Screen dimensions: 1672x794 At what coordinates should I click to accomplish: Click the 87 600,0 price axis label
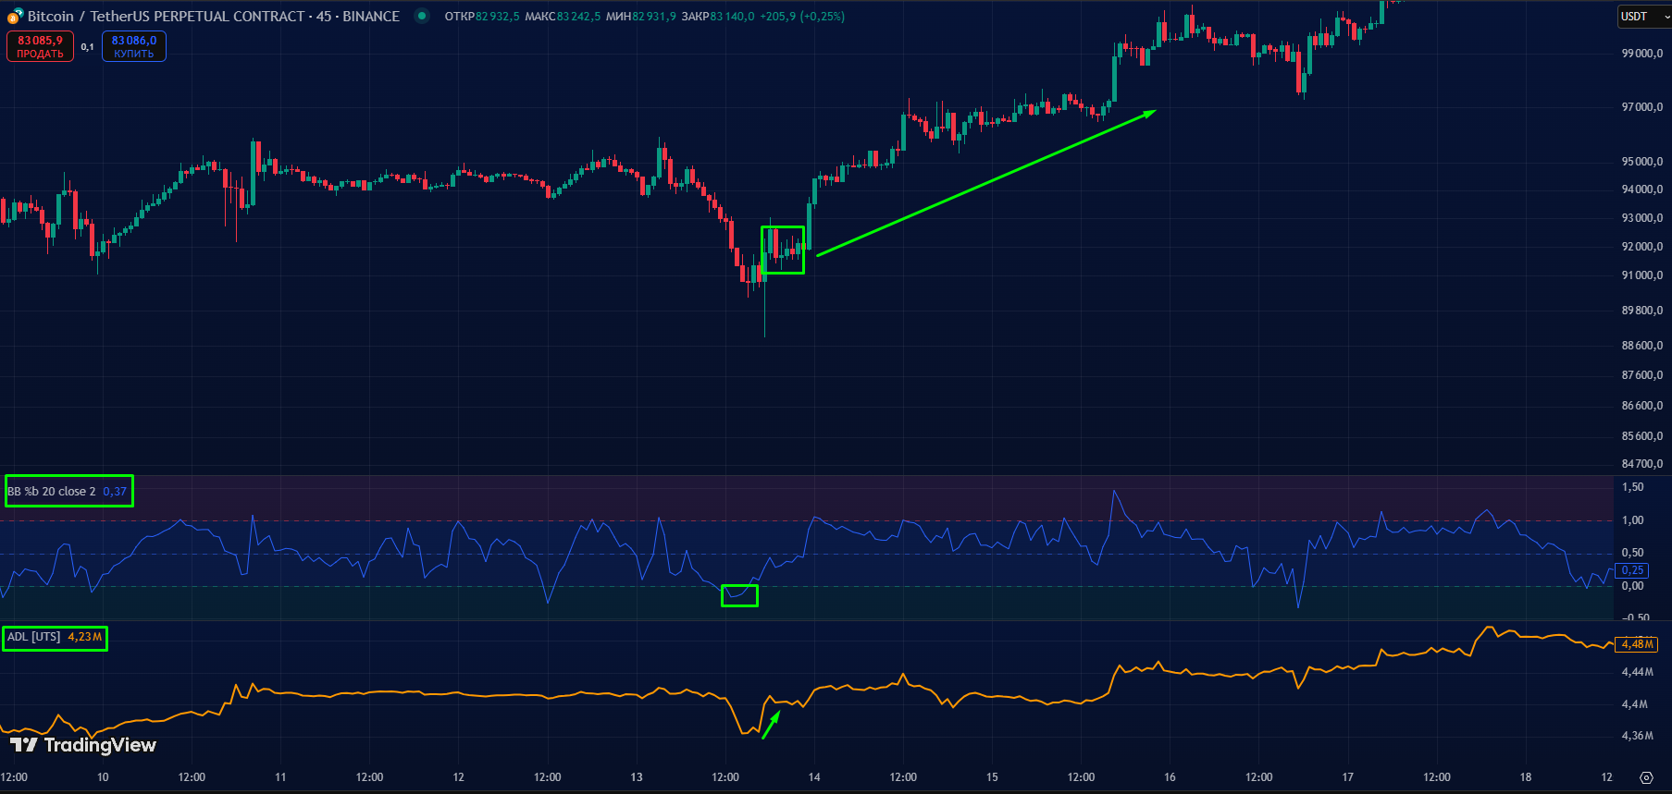point(1642,375)
